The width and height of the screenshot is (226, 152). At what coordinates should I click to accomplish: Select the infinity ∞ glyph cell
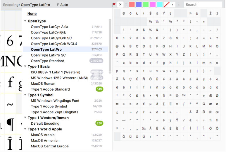click(117, 104)
